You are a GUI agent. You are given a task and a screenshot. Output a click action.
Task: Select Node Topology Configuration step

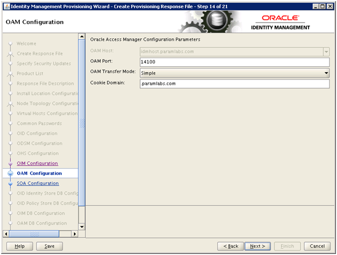coord(48,103)
